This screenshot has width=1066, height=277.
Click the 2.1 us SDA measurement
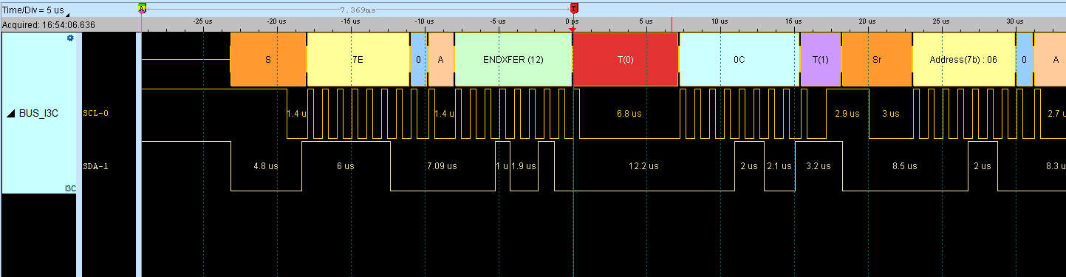[779, 166]
